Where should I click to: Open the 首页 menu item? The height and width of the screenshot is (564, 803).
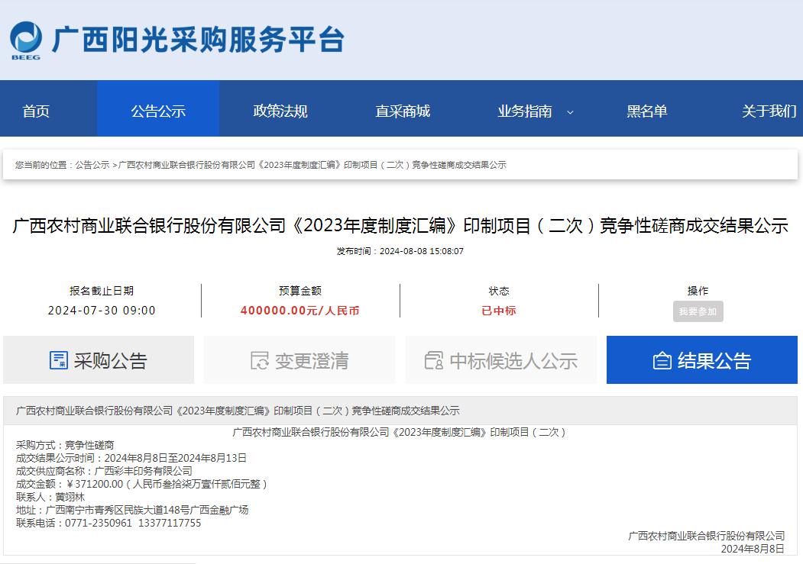36,111
